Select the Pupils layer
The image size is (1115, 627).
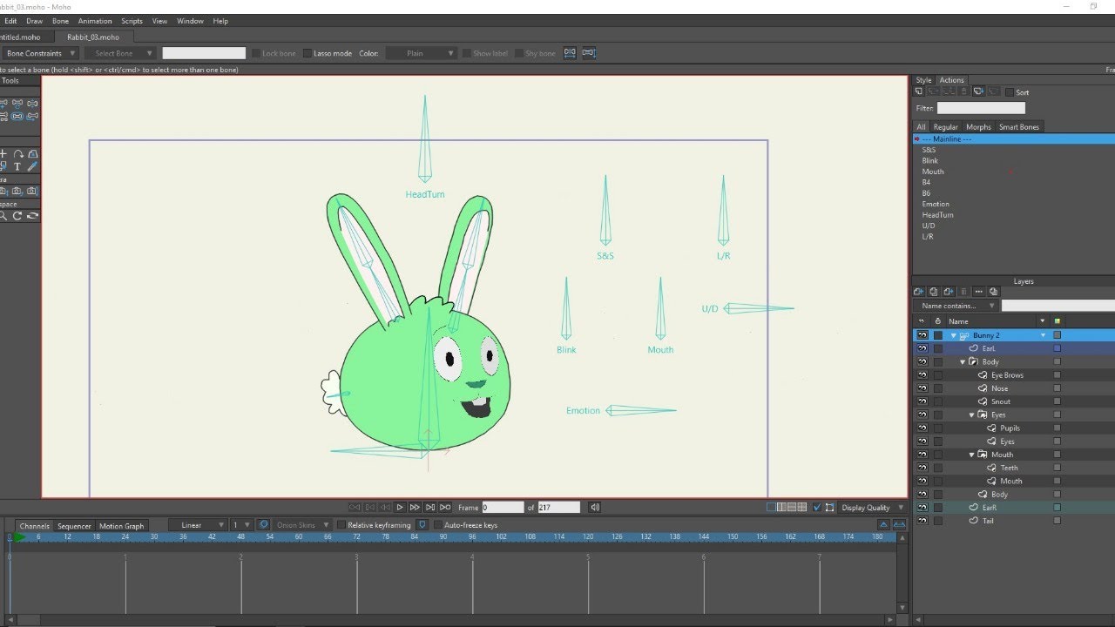click(x=1010, y=428)
